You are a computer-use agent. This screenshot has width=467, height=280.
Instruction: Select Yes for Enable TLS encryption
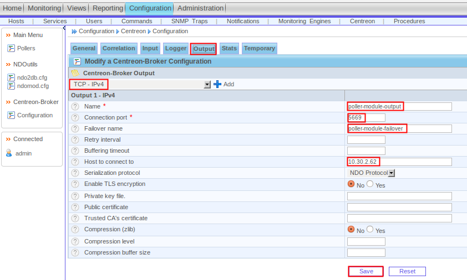[x=370, y=184]
